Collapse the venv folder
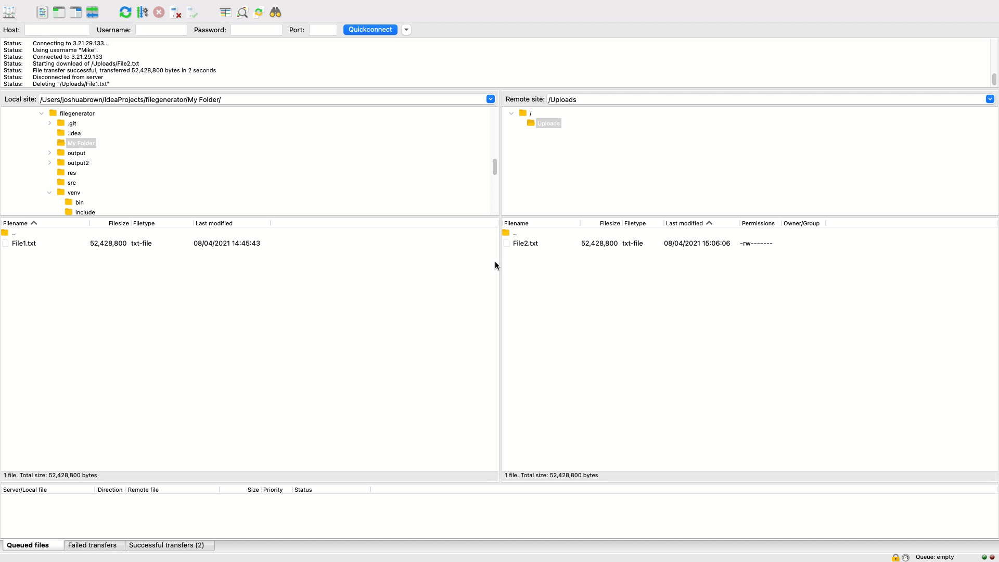 coord(49,193)
